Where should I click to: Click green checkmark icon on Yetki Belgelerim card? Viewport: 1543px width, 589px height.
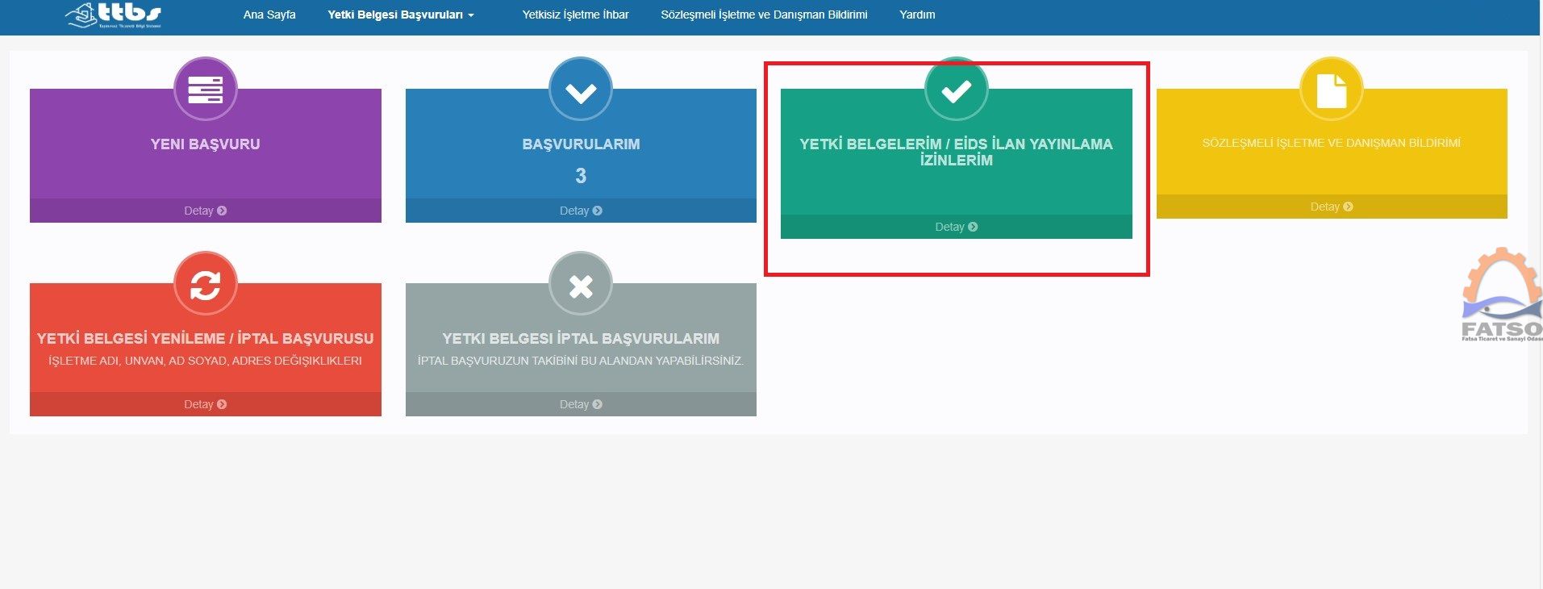956,90
